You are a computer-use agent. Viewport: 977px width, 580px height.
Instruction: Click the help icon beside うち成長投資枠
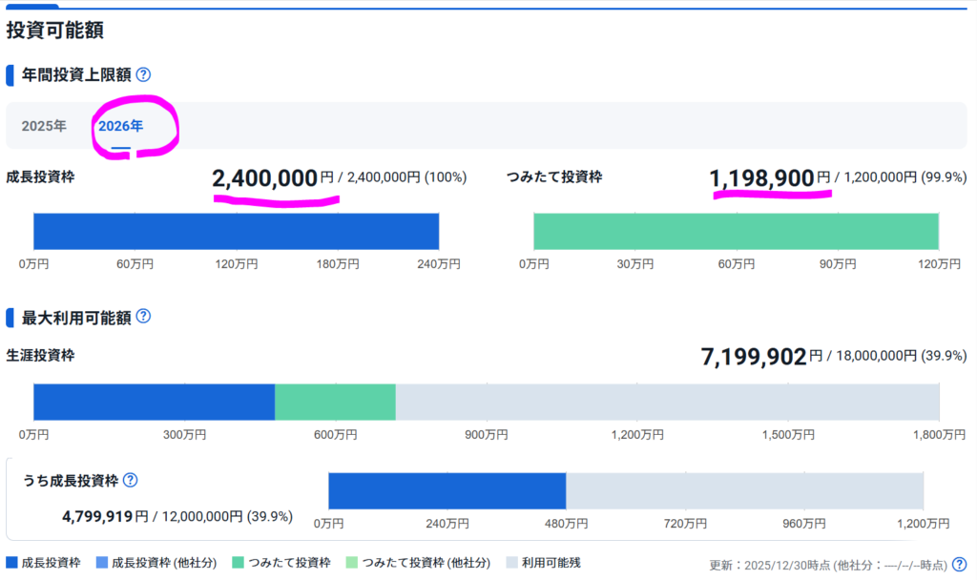pyautogui.click(x=131, y=481)
